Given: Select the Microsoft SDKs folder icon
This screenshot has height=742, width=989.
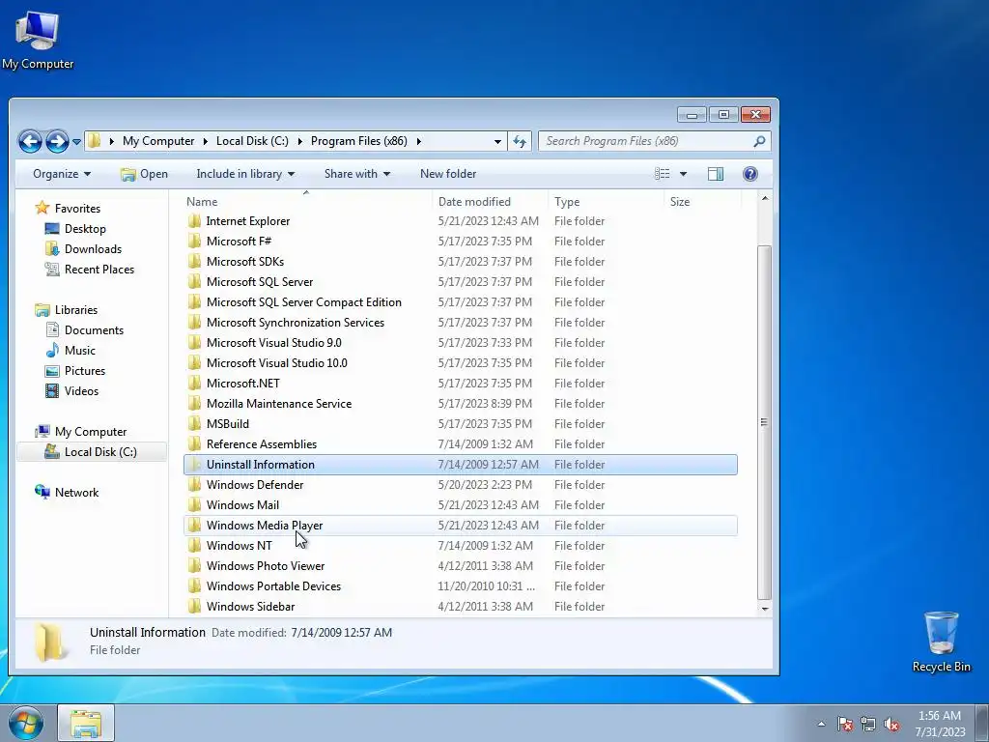Looking at the screenshot, I should tap(194, 261).
